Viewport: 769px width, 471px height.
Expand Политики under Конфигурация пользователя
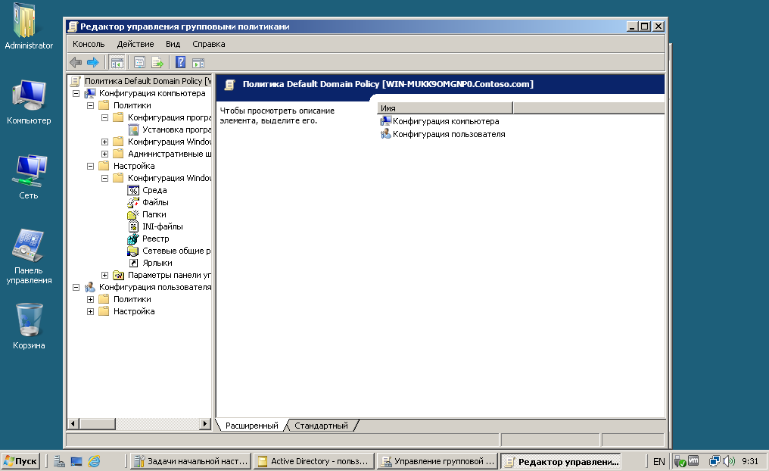tap(90, 299)
